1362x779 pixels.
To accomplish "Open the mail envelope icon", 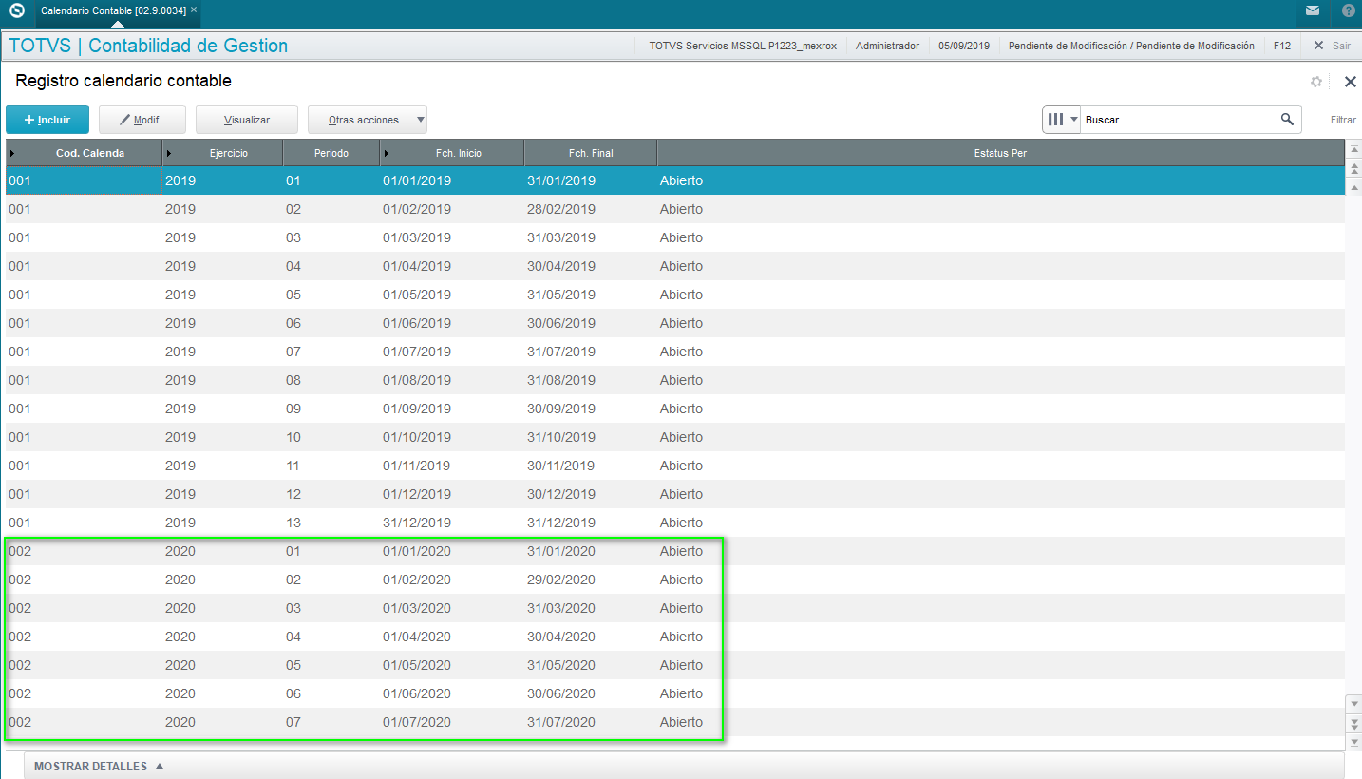I will coord(1312,10).
